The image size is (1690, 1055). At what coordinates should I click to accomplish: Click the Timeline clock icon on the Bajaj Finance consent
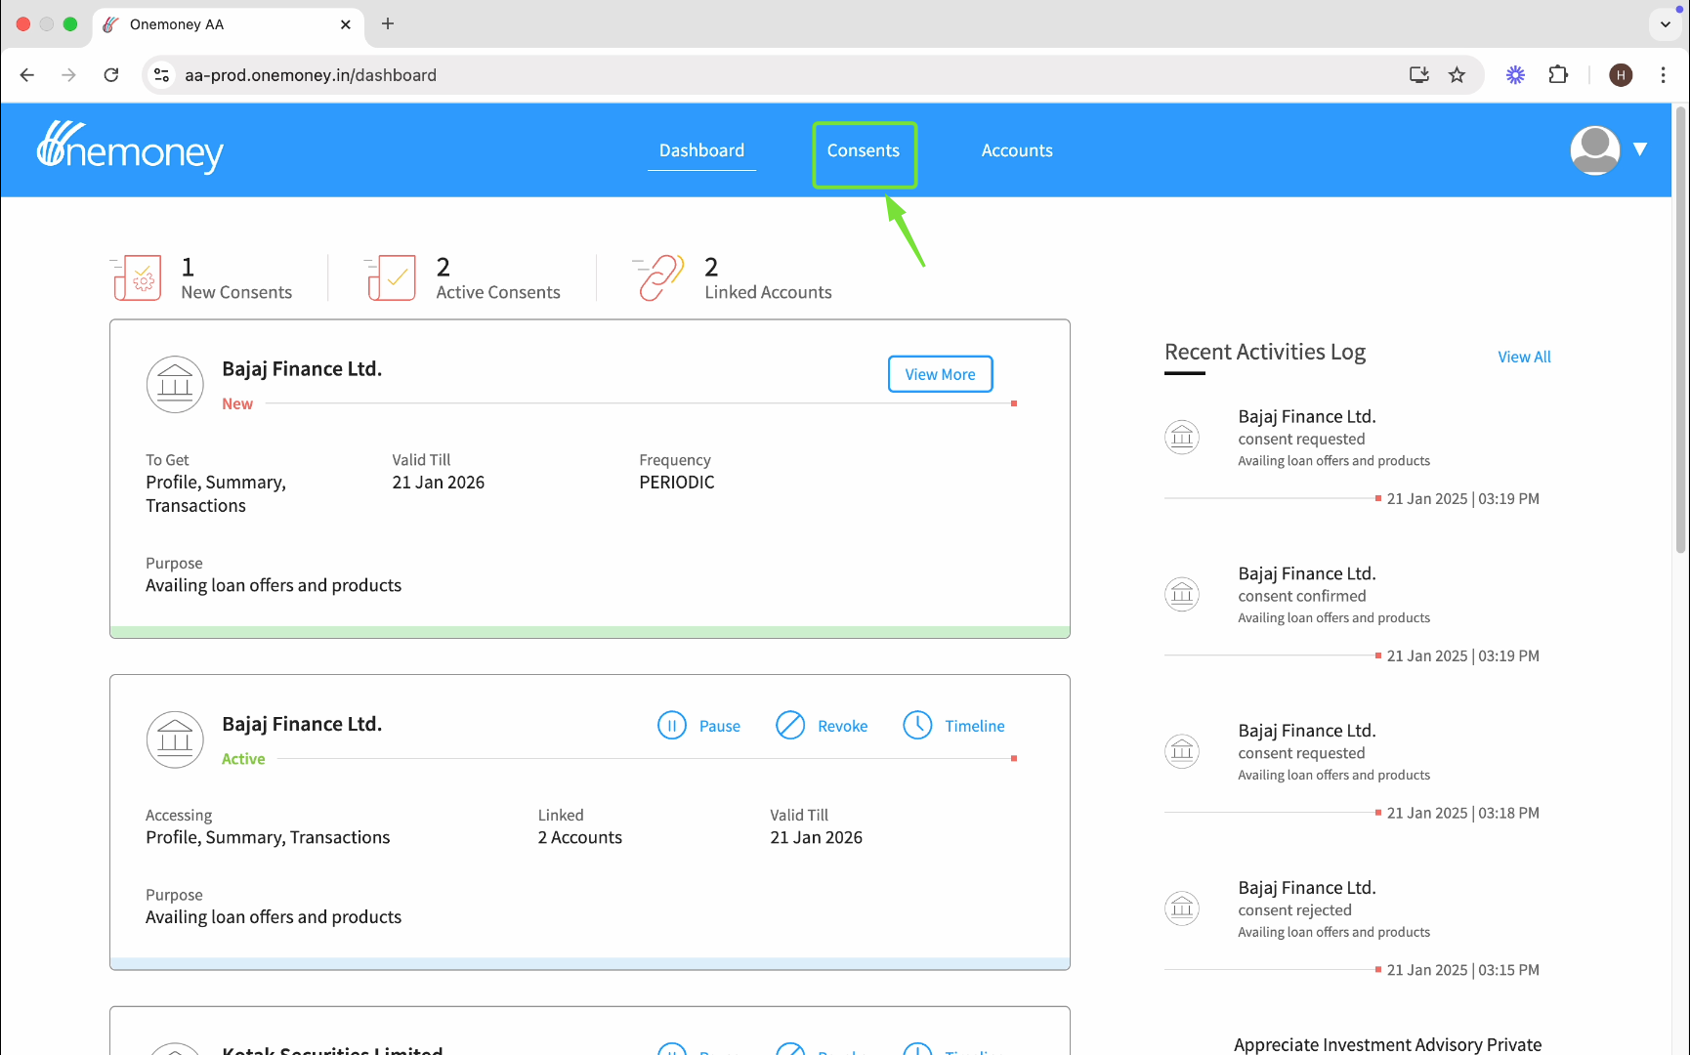(917, 726)
